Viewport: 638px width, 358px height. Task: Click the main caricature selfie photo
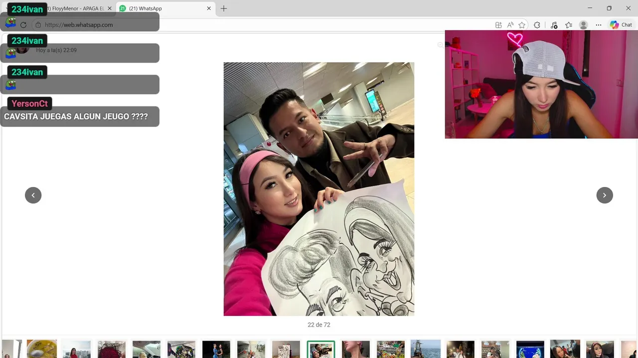pos(319,189)
